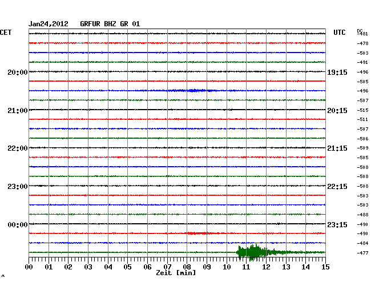Click the DC offset value -478
Screen dimensions: 371x282
[362, 43]
